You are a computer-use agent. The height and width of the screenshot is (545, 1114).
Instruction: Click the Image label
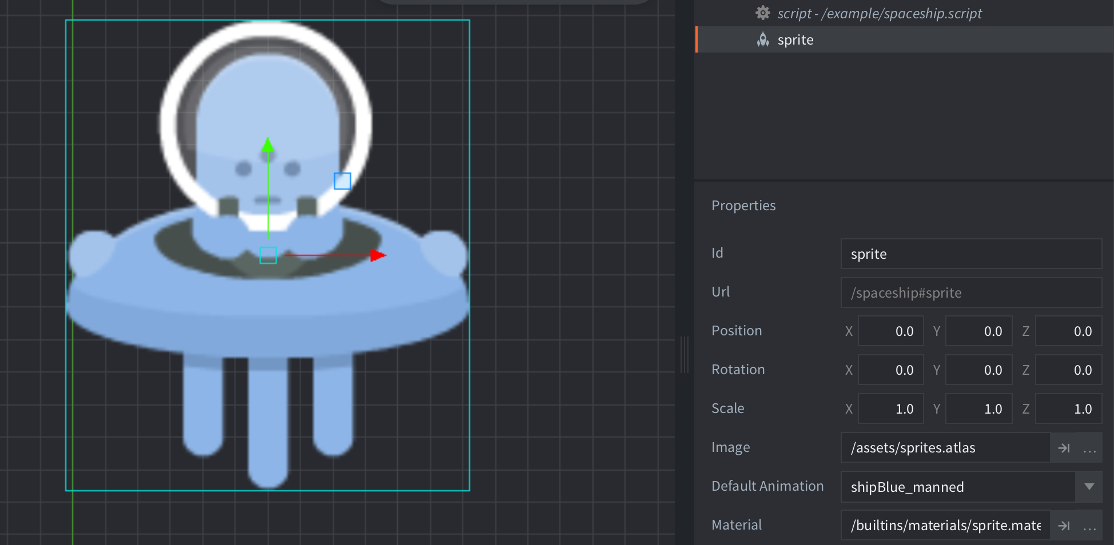click(730, 447)
